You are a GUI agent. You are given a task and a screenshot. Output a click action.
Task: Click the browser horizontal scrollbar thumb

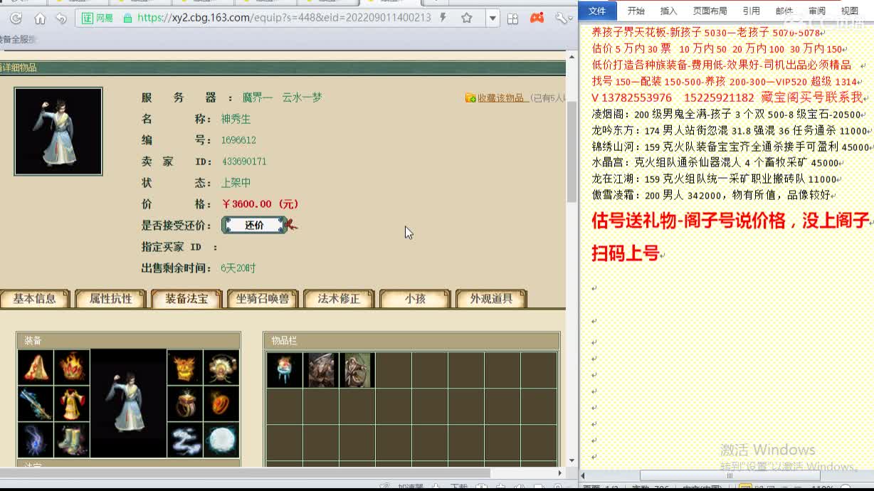pyautogui.click(x=245, y=472)
